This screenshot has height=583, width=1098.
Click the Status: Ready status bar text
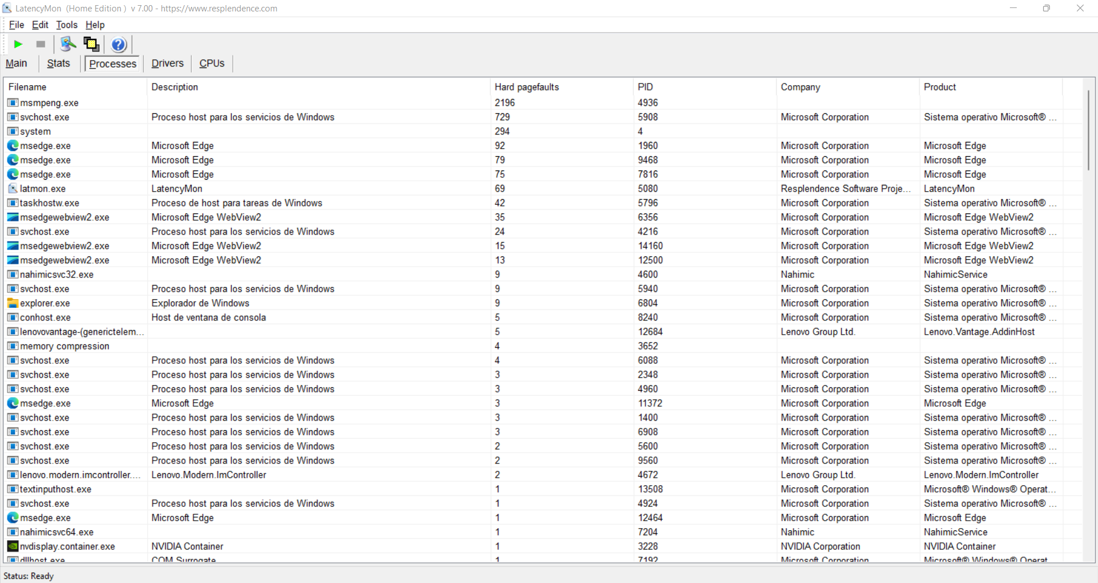(29, 576)
